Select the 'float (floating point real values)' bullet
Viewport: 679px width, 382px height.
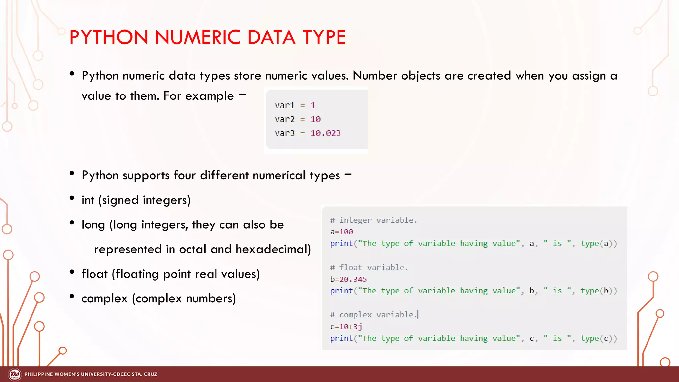[x=170, y=274]
